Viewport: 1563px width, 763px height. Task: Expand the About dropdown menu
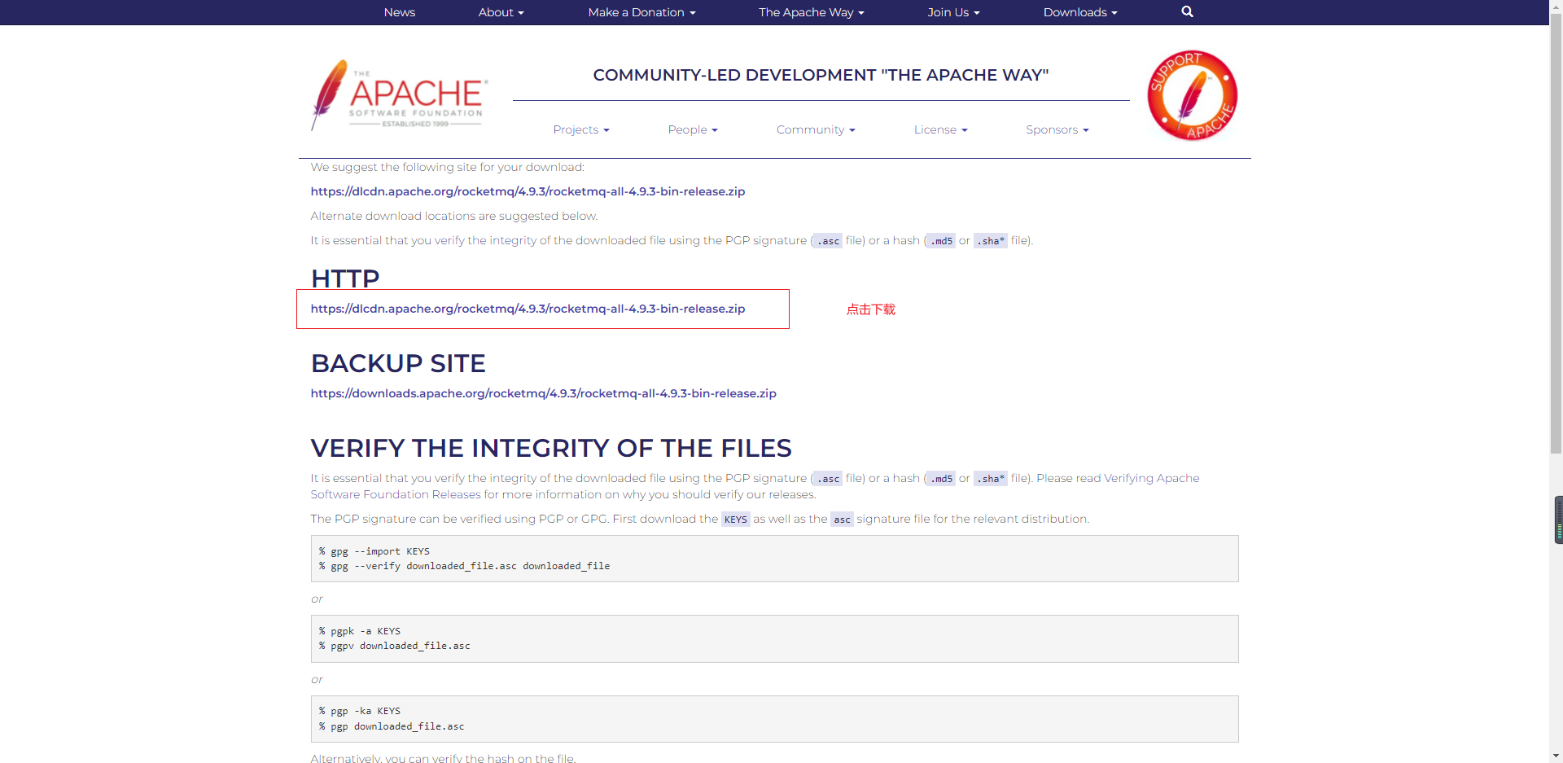click(x=501, y=12)
